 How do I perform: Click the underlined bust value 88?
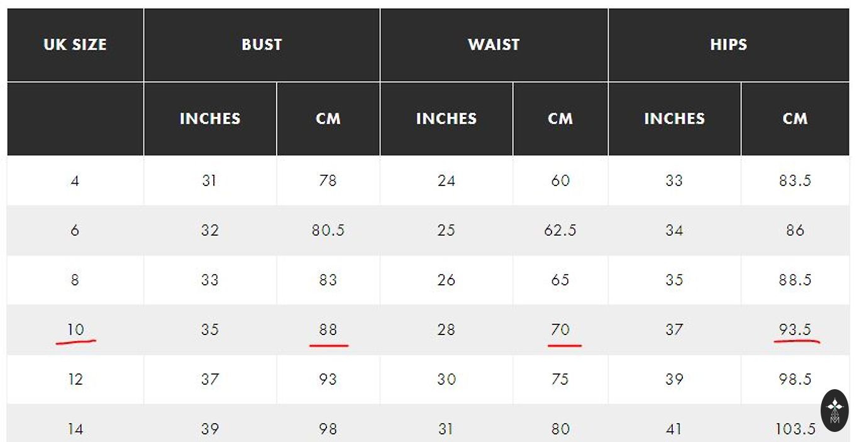coord(328,329)
